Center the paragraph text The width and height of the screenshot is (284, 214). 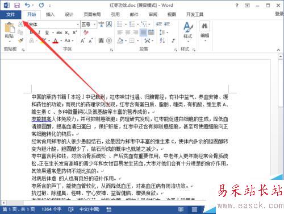128,32
